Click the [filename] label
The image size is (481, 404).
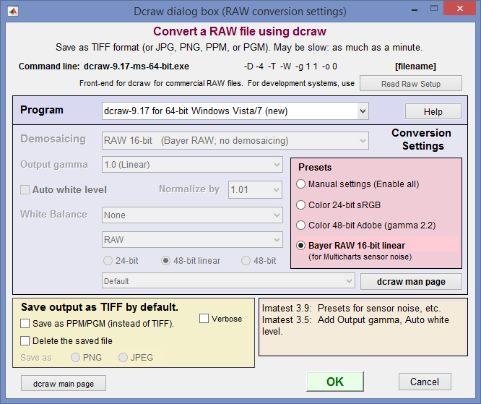click(415, 66)
